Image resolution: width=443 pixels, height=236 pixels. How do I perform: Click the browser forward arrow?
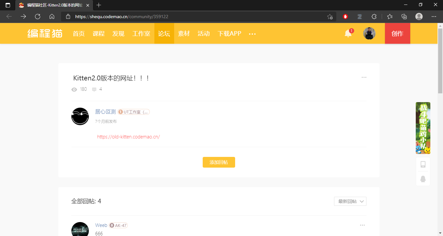click(x=23, y=17)
